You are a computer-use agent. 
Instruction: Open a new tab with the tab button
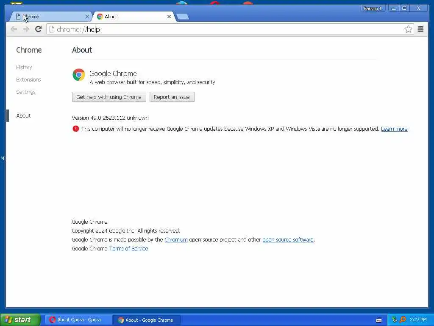click(x=183, y=17)
